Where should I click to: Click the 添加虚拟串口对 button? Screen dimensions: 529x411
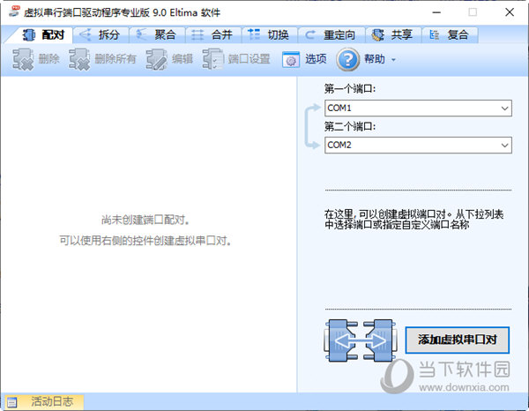[x=457, y=340]
